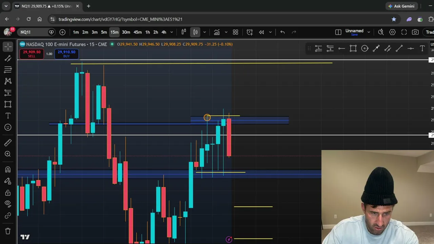This screenshot has height=244, width=434.
Task: Switch to the 4h timeframe
Action: pyautogui.click(x=164, y=32)
